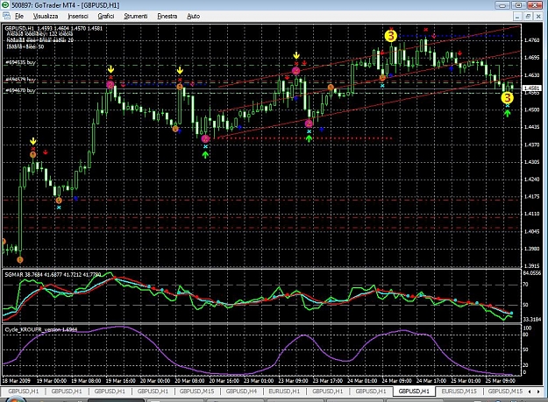Open the Strumenti menu
Screen dimensions: 548x402
[x=136, y=16]
